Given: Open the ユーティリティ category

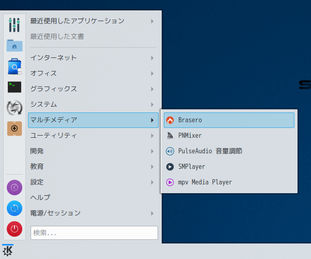Looking at the screenshot, I should (93, 136).
